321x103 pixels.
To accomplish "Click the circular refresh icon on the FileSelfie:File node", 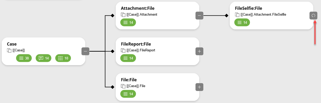I will 313,15.
